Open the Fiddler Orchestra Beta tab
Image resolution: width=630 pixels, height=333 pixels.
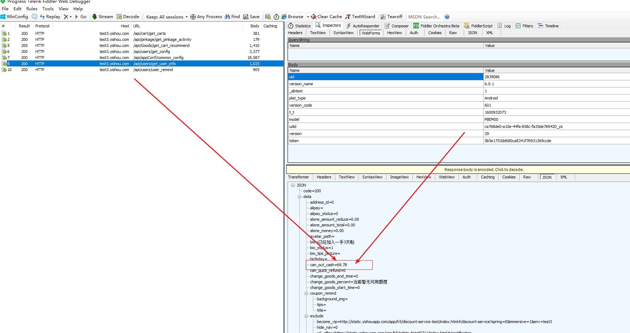(436, 26)
